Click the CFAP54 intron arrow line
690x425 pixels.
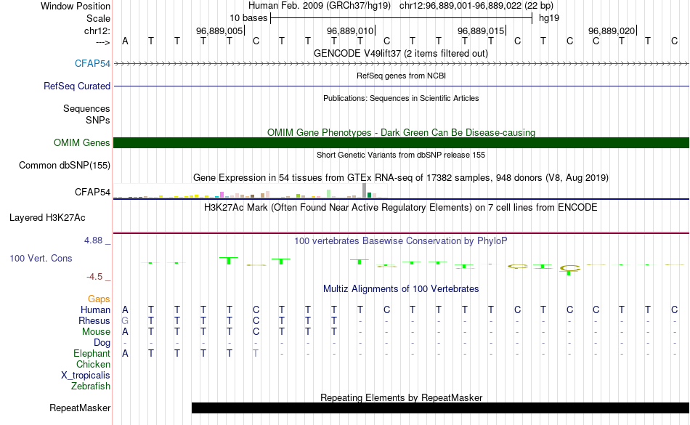click(402, 64)
